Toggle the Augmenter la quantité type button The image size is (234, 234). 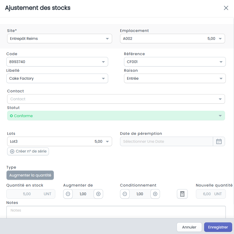30,175
